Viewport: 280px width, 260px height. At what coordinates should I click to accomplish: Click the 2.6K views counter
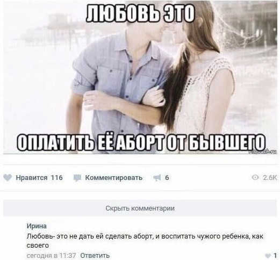[x=270, y=178]
